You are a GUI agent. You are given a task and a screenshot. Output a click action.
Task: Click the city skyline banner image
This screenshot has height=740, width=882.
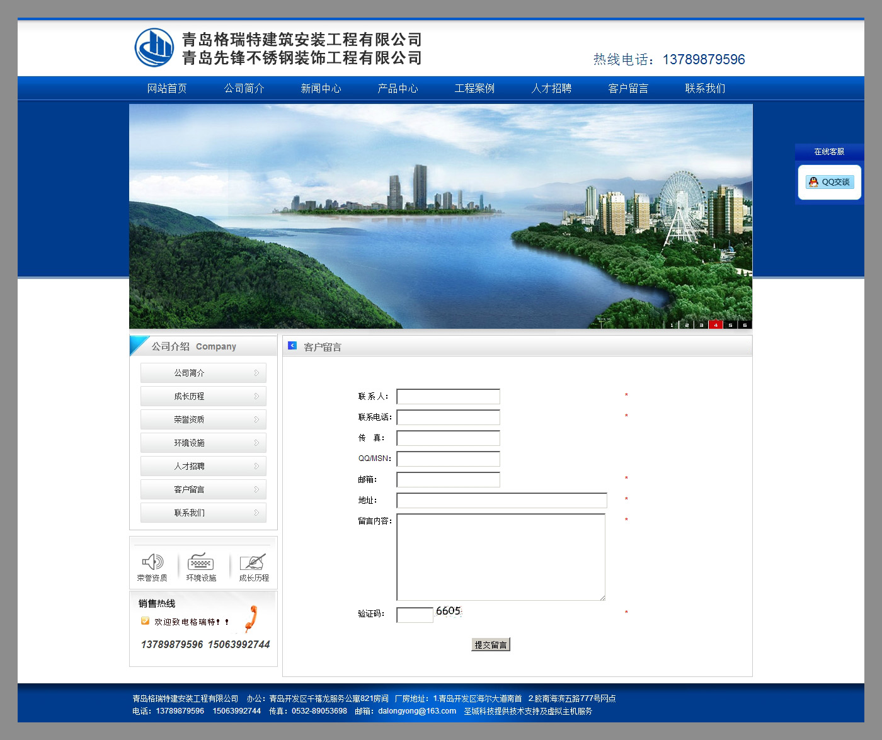[x=440, y=216]
